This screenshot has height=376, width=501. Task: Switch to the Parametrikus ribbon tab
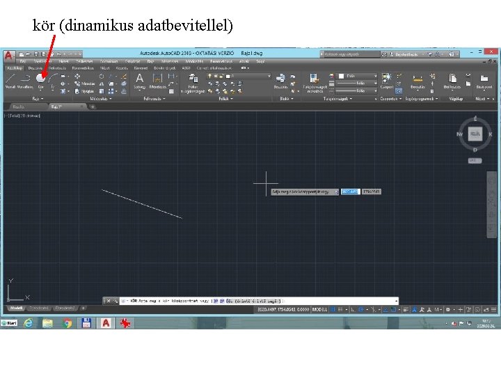83,68
